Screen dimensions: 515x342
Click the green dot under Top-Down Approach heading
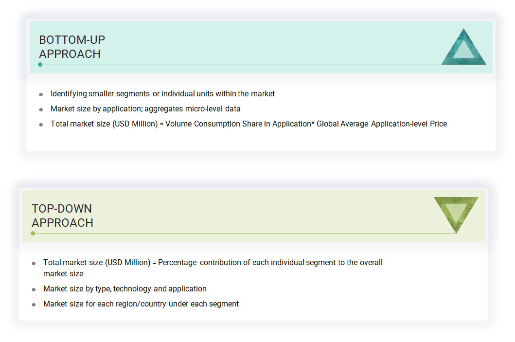(x=33, y=234)
